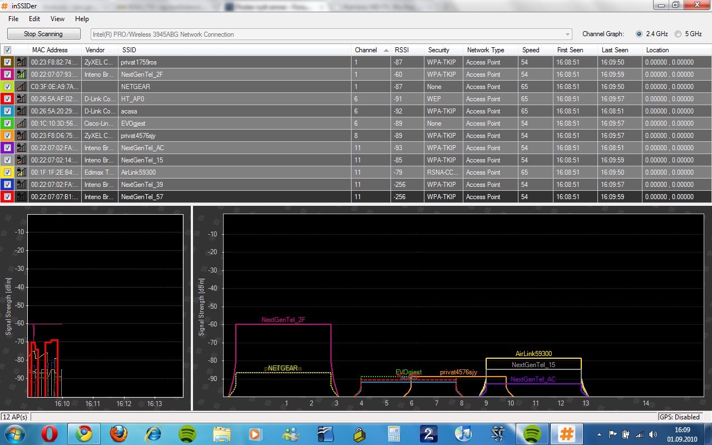
Task: Uncheck the NextGenTel_2F network checkbox
Action: click(x=8, y=75)
